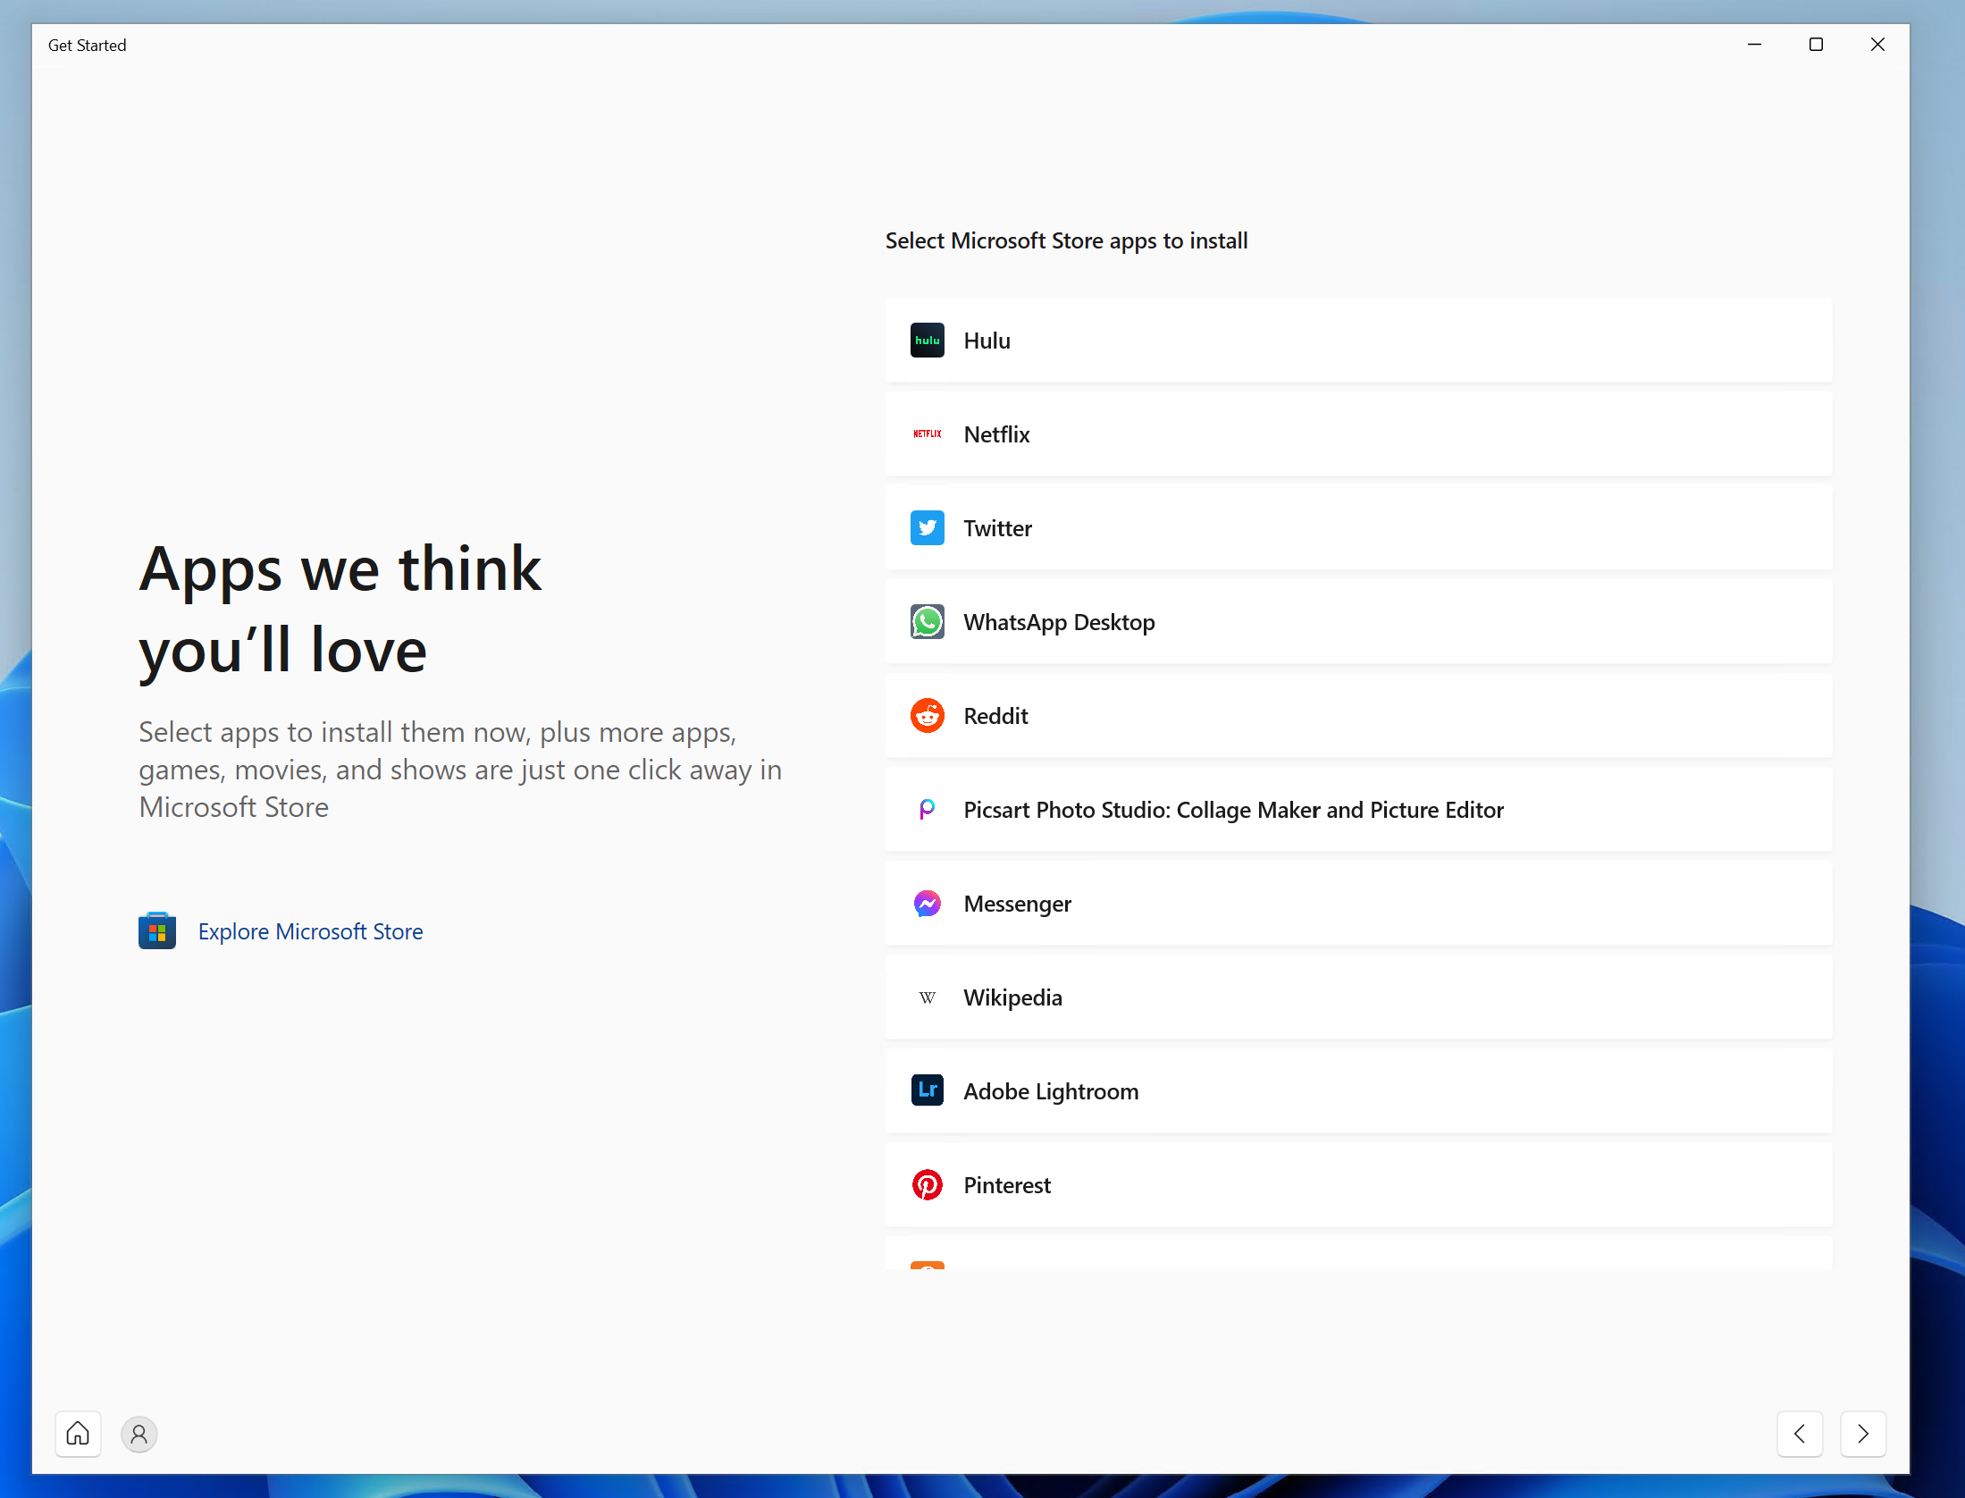The height and width of the screenshot is (1498, 1965).
Task: Select the Twitter list entry label
Action: click(x=997, y=528)
